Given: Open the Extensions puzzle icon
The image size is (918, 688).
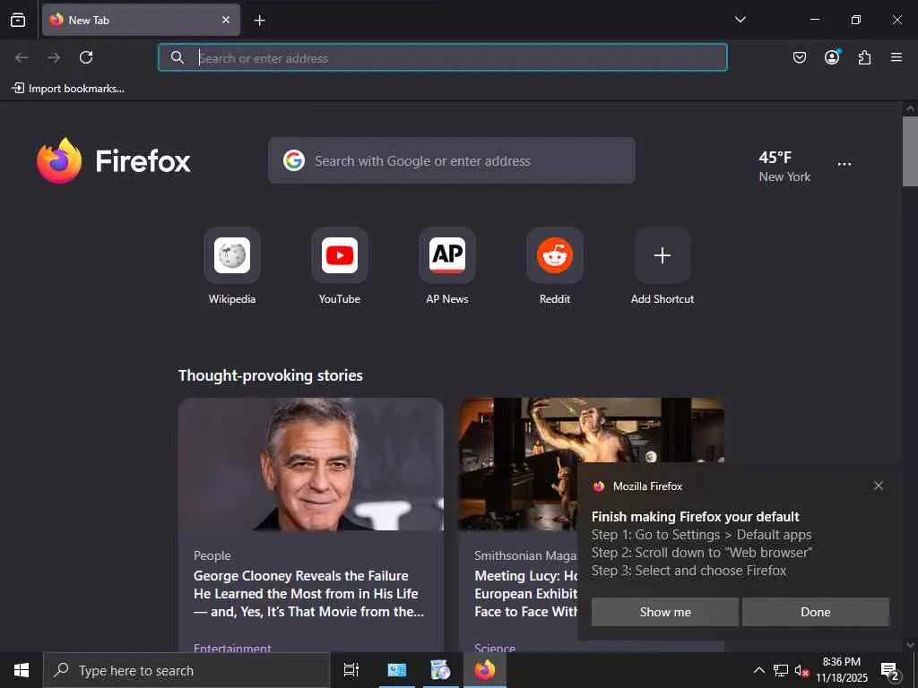Looking at the screenshot, I should (x=864, y=57).
